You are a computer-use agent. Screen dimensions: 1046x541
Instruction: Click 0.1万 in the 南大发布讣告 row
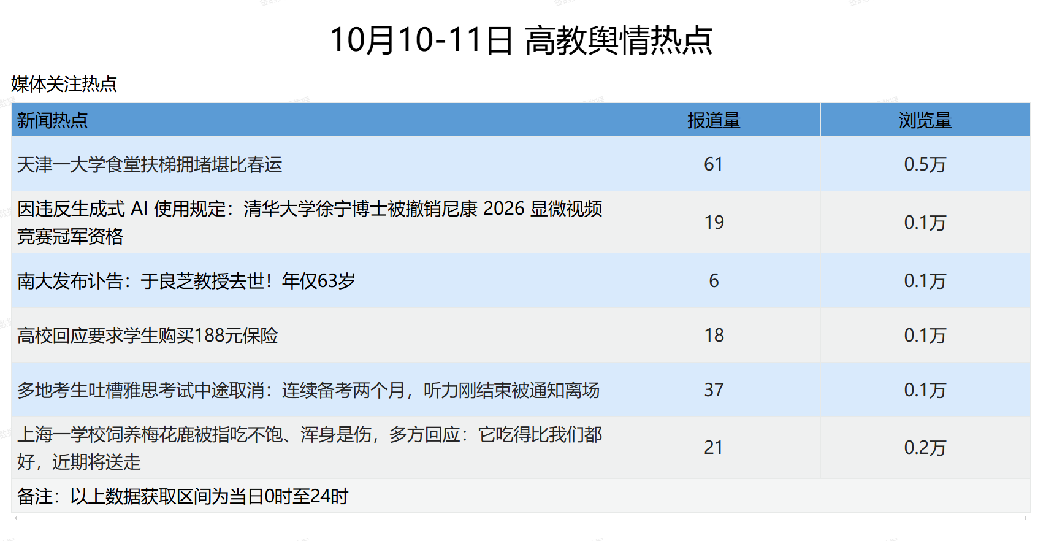tap(925, 281)
